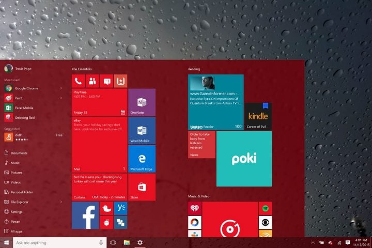Open the red News tile
Viewport: 372px width, 248px height.
click(x=202, y=145)
